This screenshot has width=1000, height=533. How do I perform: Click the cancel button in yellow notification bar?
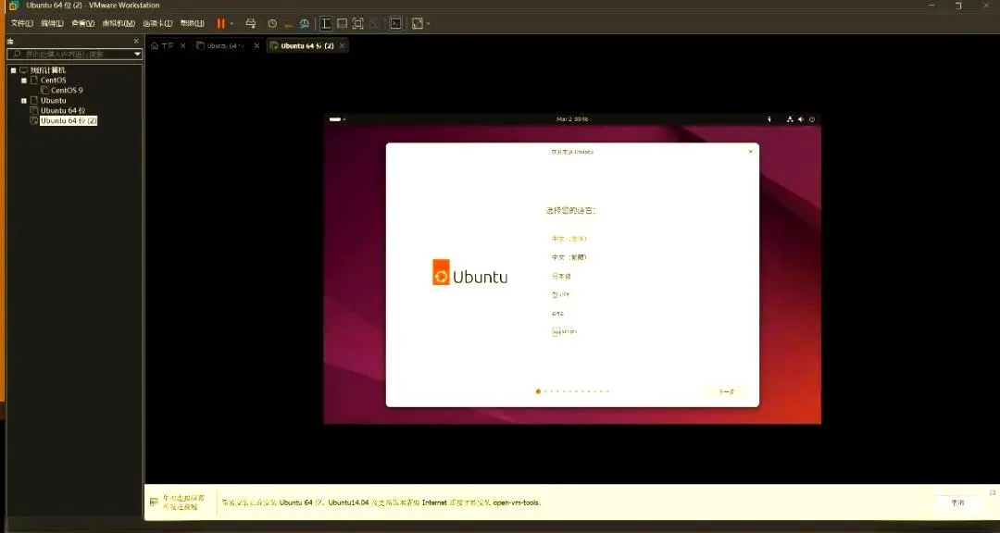tap(957, 502)
